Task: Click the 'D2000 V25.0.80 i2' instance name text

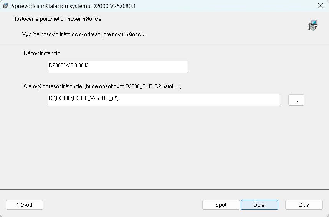Action: tap(69, 65)
